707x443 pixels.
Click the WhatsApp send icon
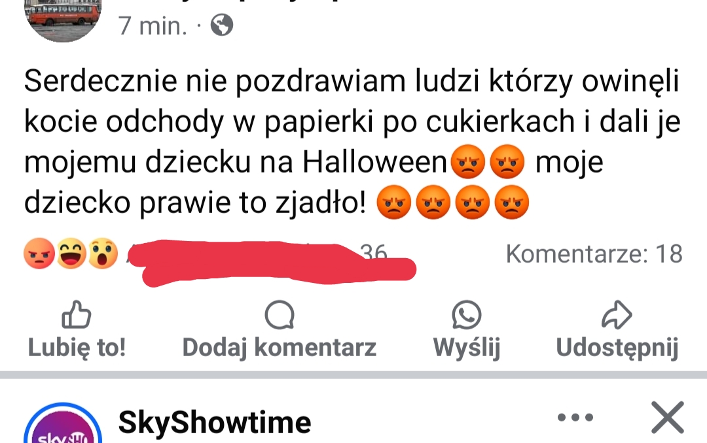pos(467,315)
